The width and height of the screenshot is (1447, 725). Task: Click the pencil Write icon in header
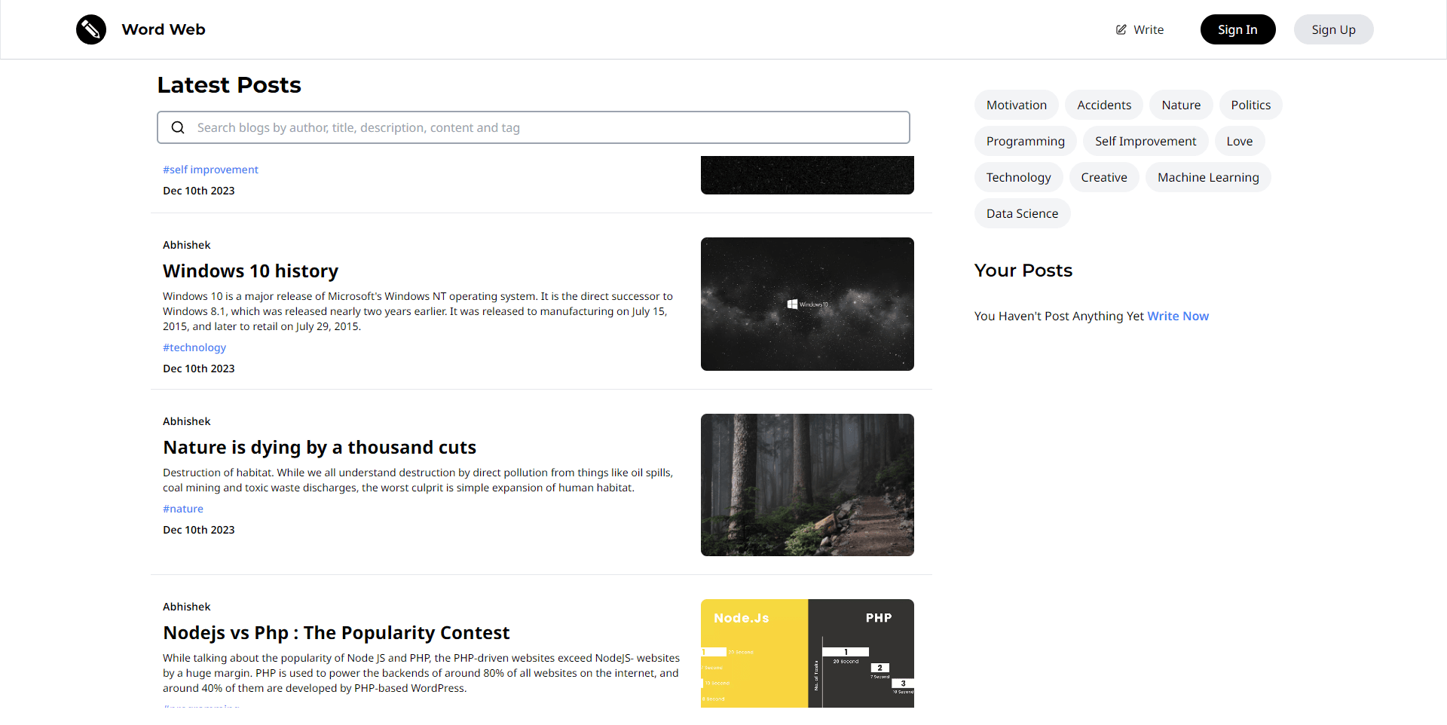coord(1121,29)
